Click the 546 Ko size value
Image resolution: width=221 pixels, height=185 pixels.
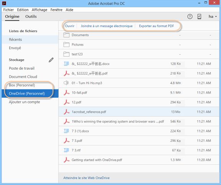(175, 122)
